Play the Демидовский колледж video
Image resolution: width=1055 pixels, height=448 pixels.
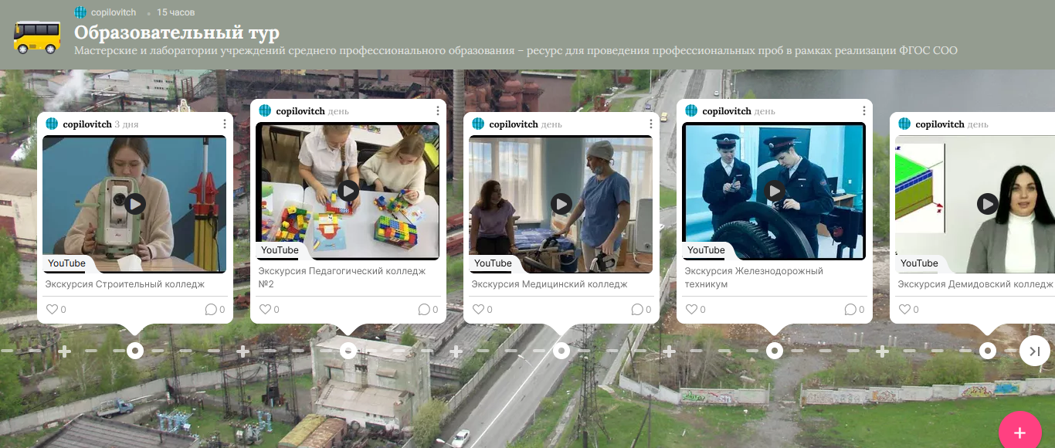988,204
